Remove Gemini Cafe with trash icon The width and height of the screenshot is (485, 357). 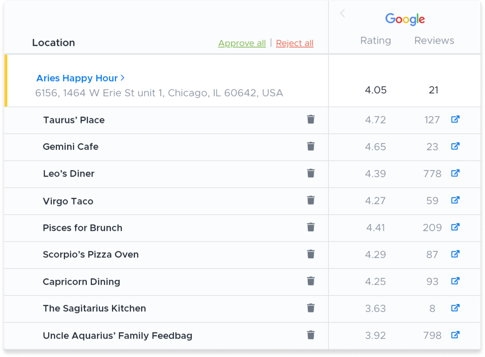click(311, 146)
